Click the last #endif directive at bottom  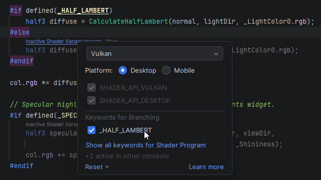pos(22,166)
